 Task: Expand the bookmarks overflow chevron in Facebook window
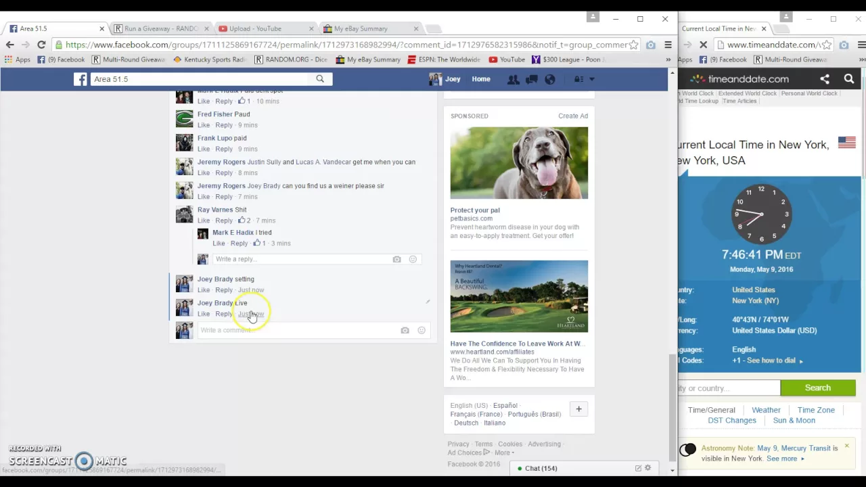[x=668, y=60]
